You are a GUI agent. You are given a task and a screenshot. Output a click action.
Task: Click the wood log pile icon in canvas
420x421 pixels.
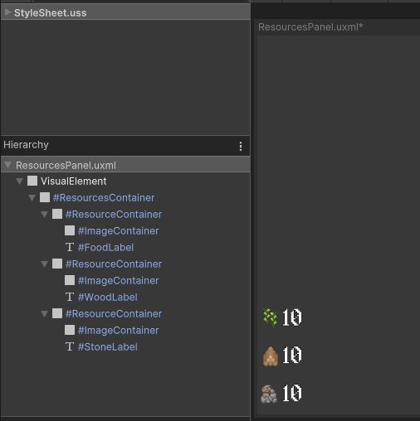coord(270,356)
